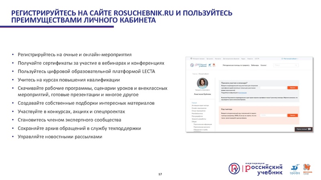Open Методическая помощь по предмету menu

[236, 65]
